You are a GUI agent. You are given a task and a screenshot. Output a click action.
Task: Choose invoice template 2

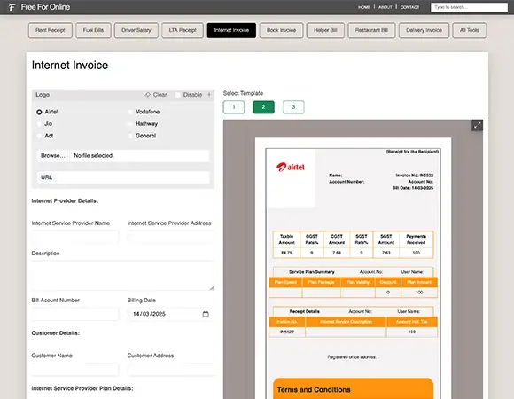pos(263,107)
